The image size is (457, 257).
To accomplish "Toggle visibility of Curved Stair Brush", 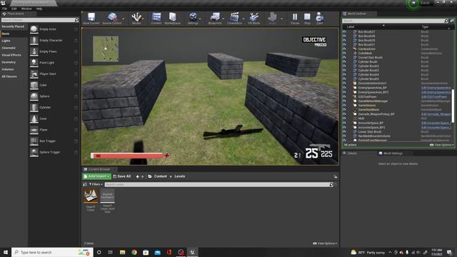I will click(x=344, y=57).
